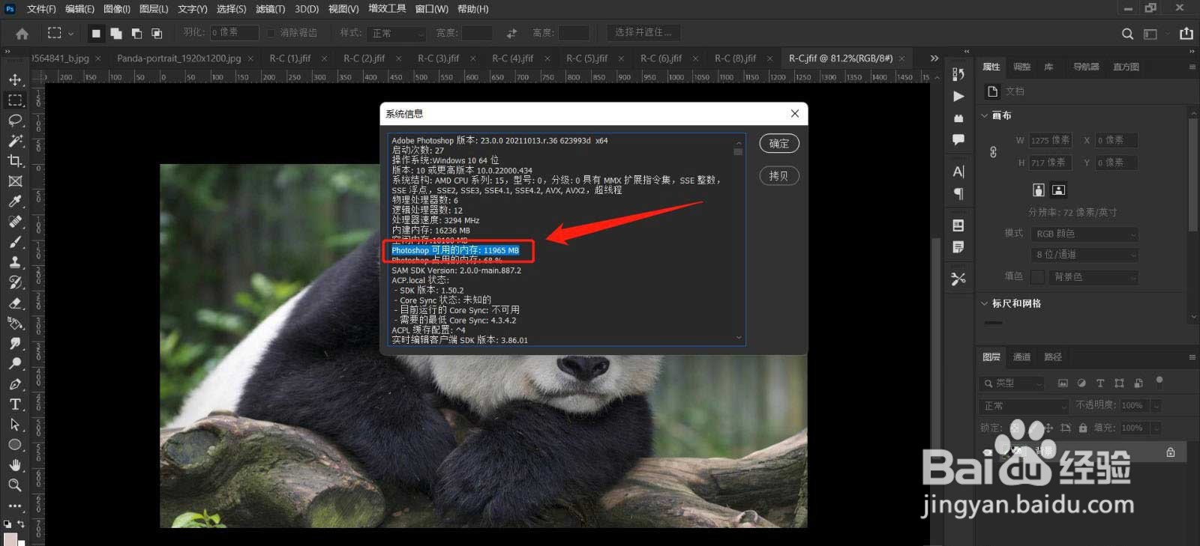This screenshot has width=1200, height=546.
Task: Collapse the 画布 section
Action: coord(985,115)
